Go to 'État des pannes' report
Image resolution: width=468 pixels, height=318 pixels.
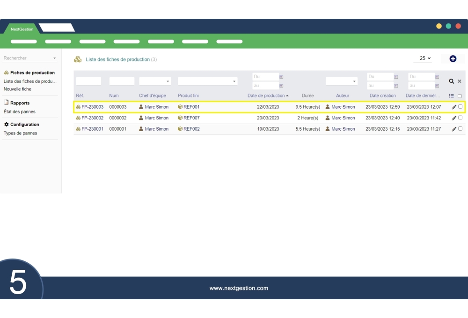coord(19,112)
